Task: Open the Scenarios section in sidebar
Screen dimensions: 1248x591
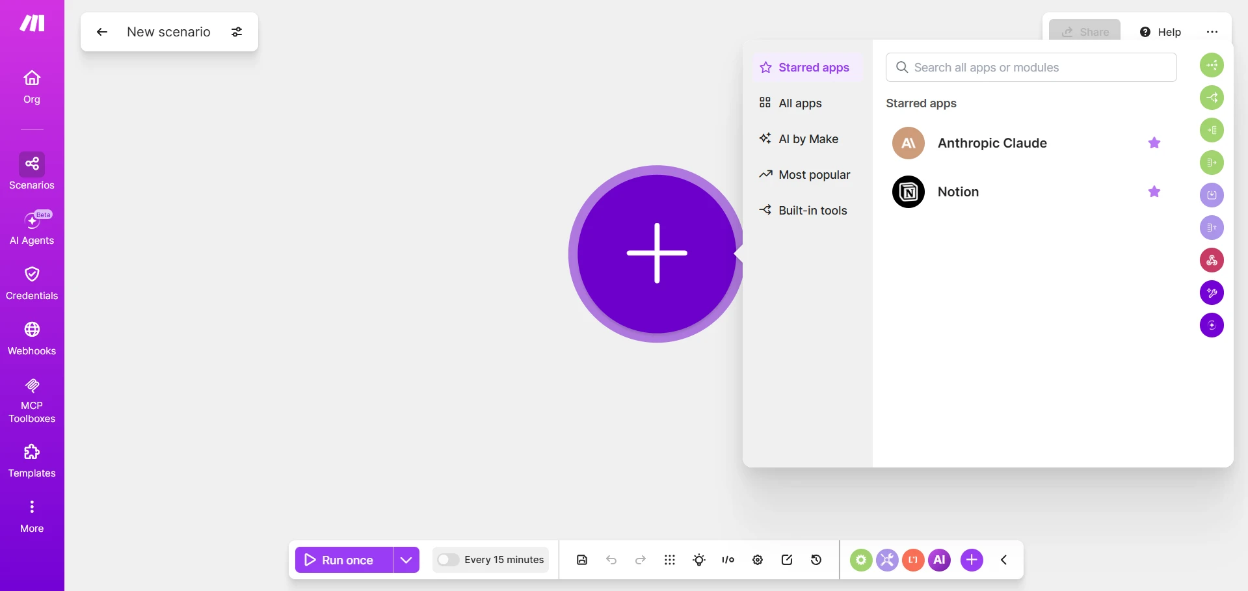Action: tap(32, 172)
